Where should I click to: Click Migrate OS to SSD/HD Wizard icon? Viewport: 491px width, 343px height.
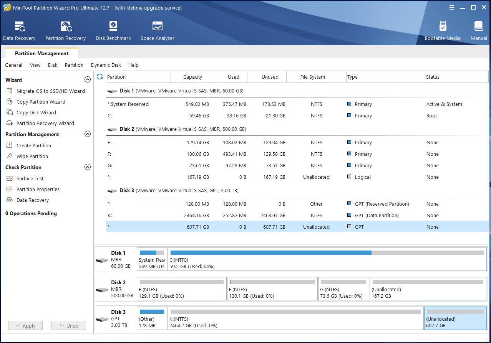pyautogui.click(x=10, y=91)
